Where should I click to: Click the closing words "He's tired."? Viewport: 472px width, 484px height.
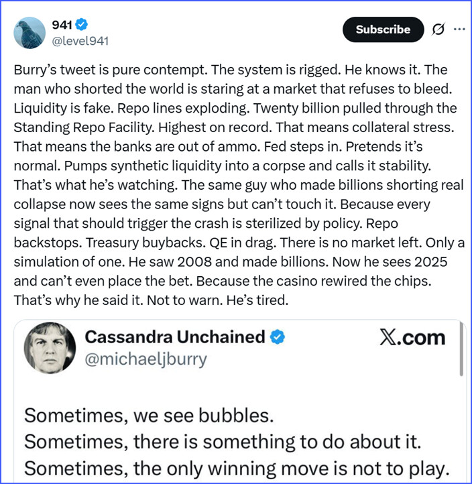click(259, 300)
